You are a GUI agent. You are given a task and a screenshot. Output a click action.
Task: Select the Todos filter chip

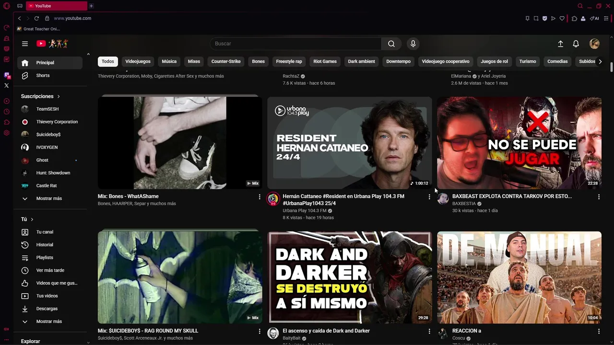tap(108, 61)
